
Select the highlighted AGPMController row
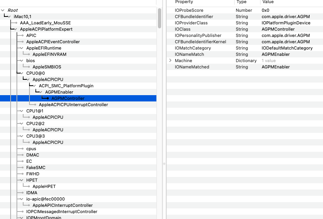tap(78, 98)
